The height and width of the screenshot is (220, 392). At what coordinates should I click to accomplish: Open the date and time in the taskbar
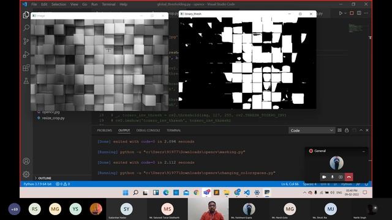352,193
